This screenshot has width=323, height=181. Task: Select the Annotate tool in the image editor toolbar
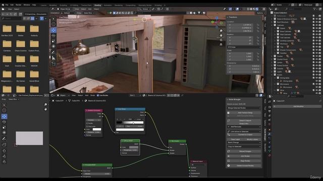click(x=4, y=139)
